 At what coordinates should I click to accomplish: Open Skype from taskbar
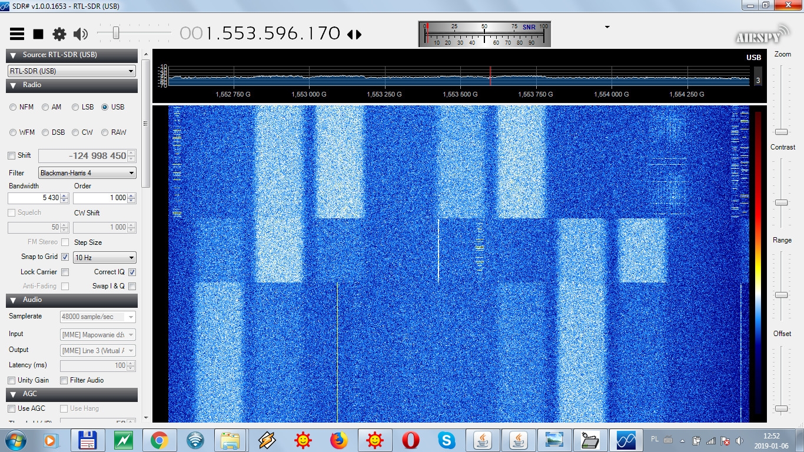pos(447,440)
